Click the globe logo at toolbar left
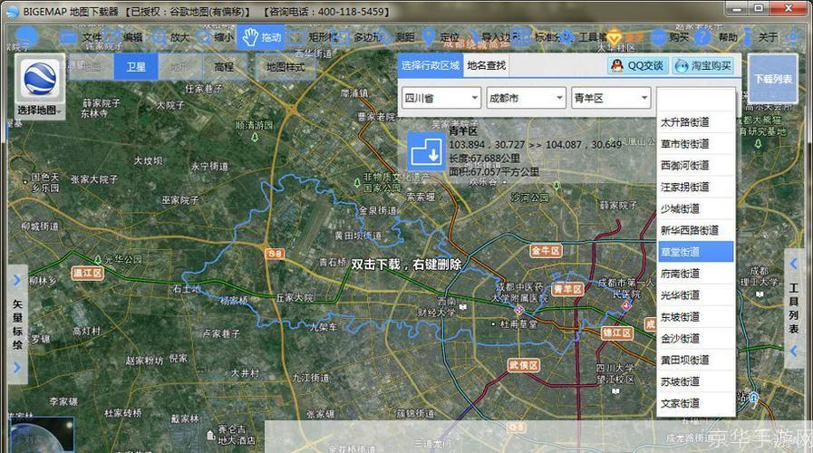 click(26, 37)
